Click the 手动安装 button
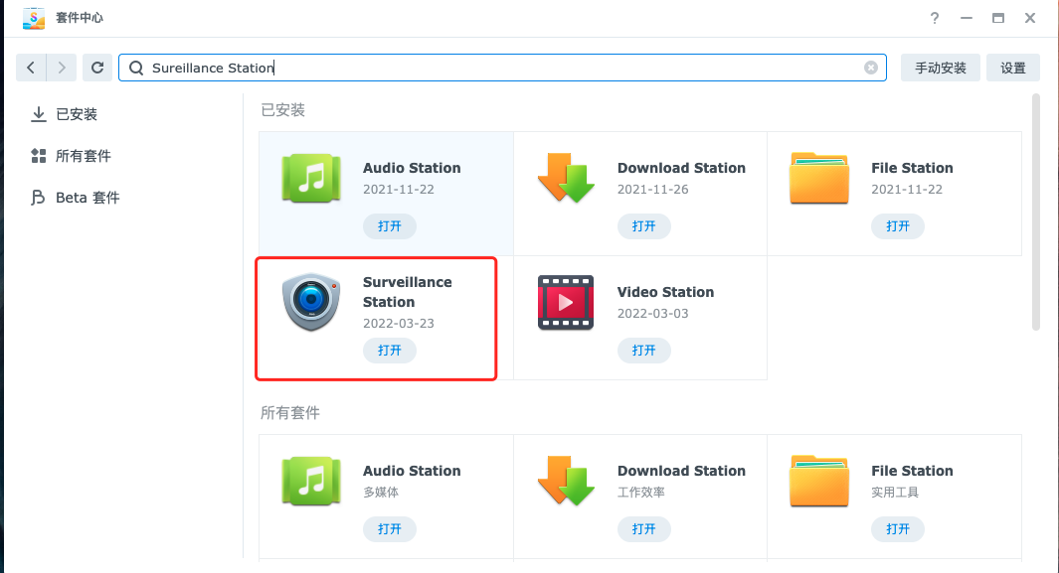This screenshot has width=1059, height=573. pyautogui.click(x=940, y=68)
